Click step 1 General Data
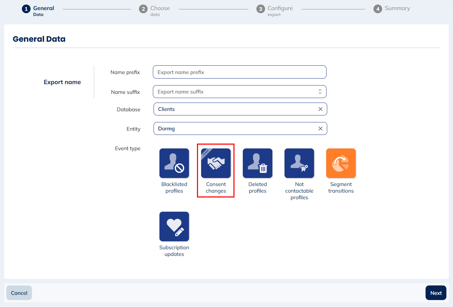 tap(38, 11)
